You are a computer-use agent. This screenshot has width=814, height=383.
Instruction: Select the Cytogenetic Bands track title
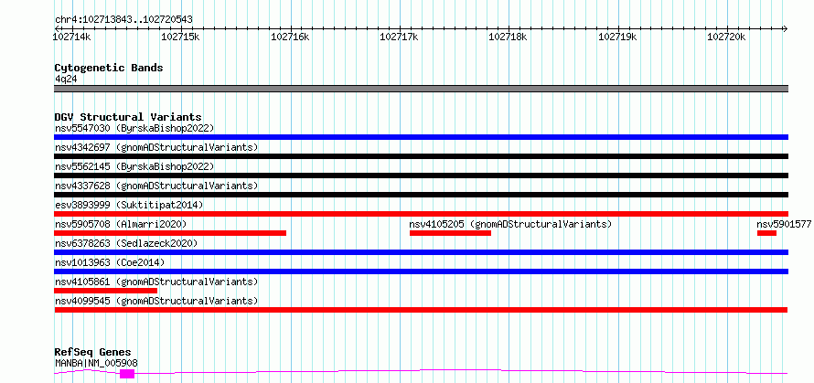point(109,68)
